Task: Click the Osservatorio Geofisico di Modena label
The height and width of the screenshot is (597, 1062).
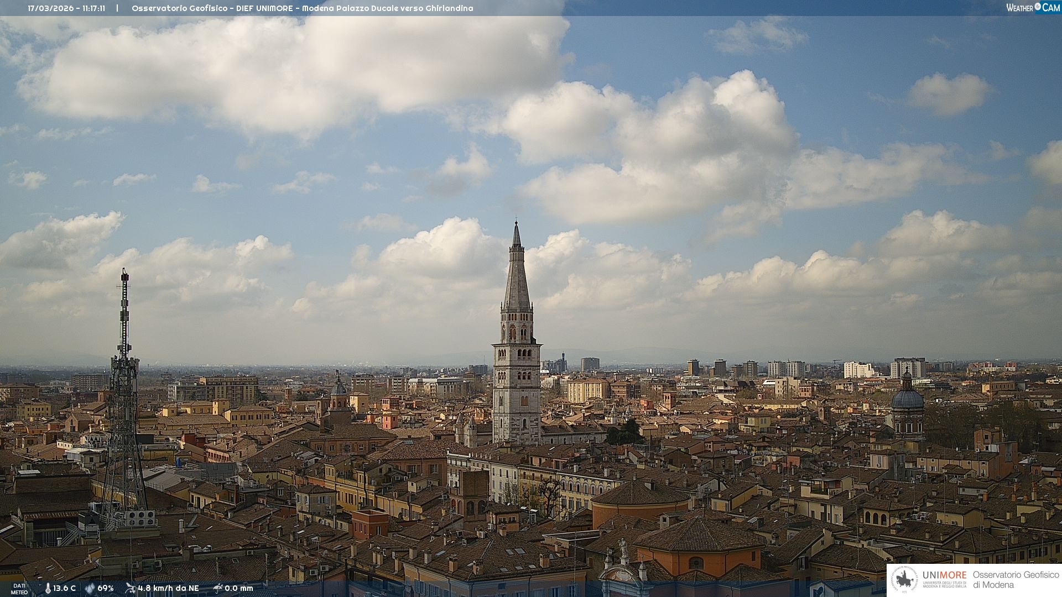Action: pos(1016,580)
